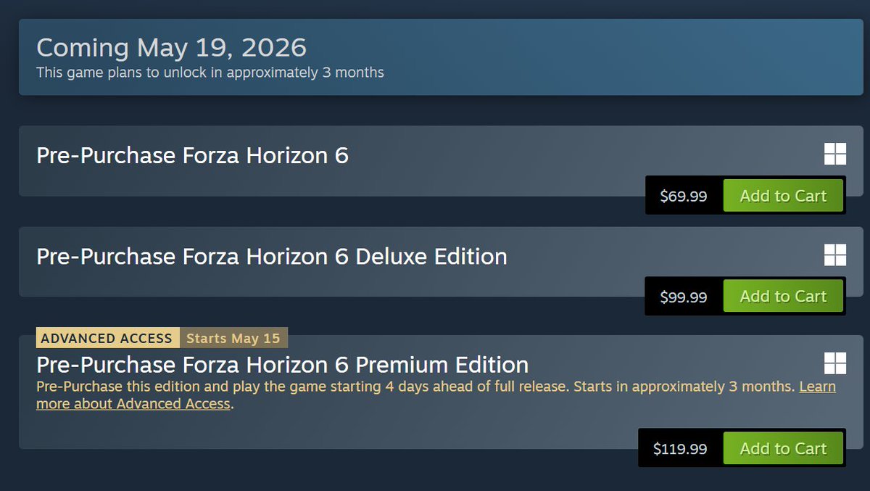Click the $119.99 price tag
This screenshot has width=870, height=491.
click(x=680, y=448)
